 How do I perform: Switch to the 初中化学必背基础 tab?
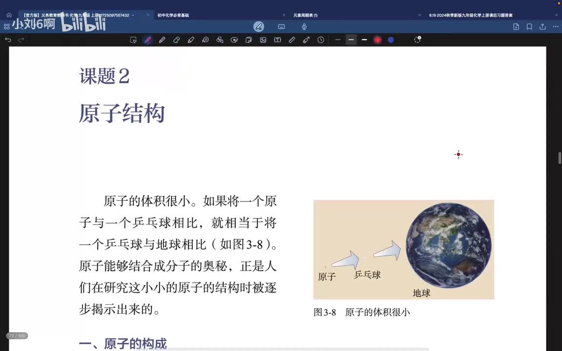(x=173, y=15)
